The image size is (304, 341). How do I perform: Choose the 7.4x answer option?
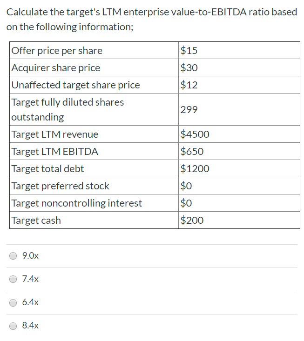[13, 279]
